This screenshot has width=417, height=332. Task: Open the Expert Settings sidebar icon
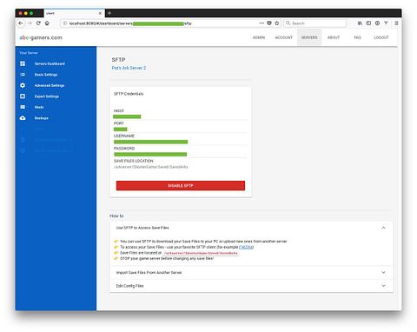tap(23, 96)
